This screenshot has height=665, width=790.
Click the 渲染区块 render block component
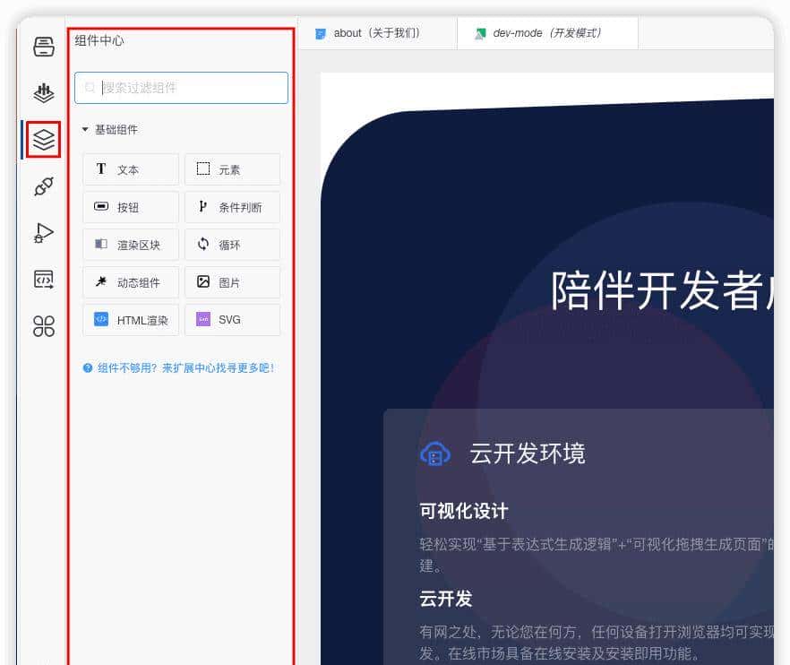click(x=130, y=244)
